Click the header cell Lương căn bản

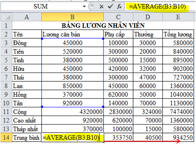tap(73, 34)
